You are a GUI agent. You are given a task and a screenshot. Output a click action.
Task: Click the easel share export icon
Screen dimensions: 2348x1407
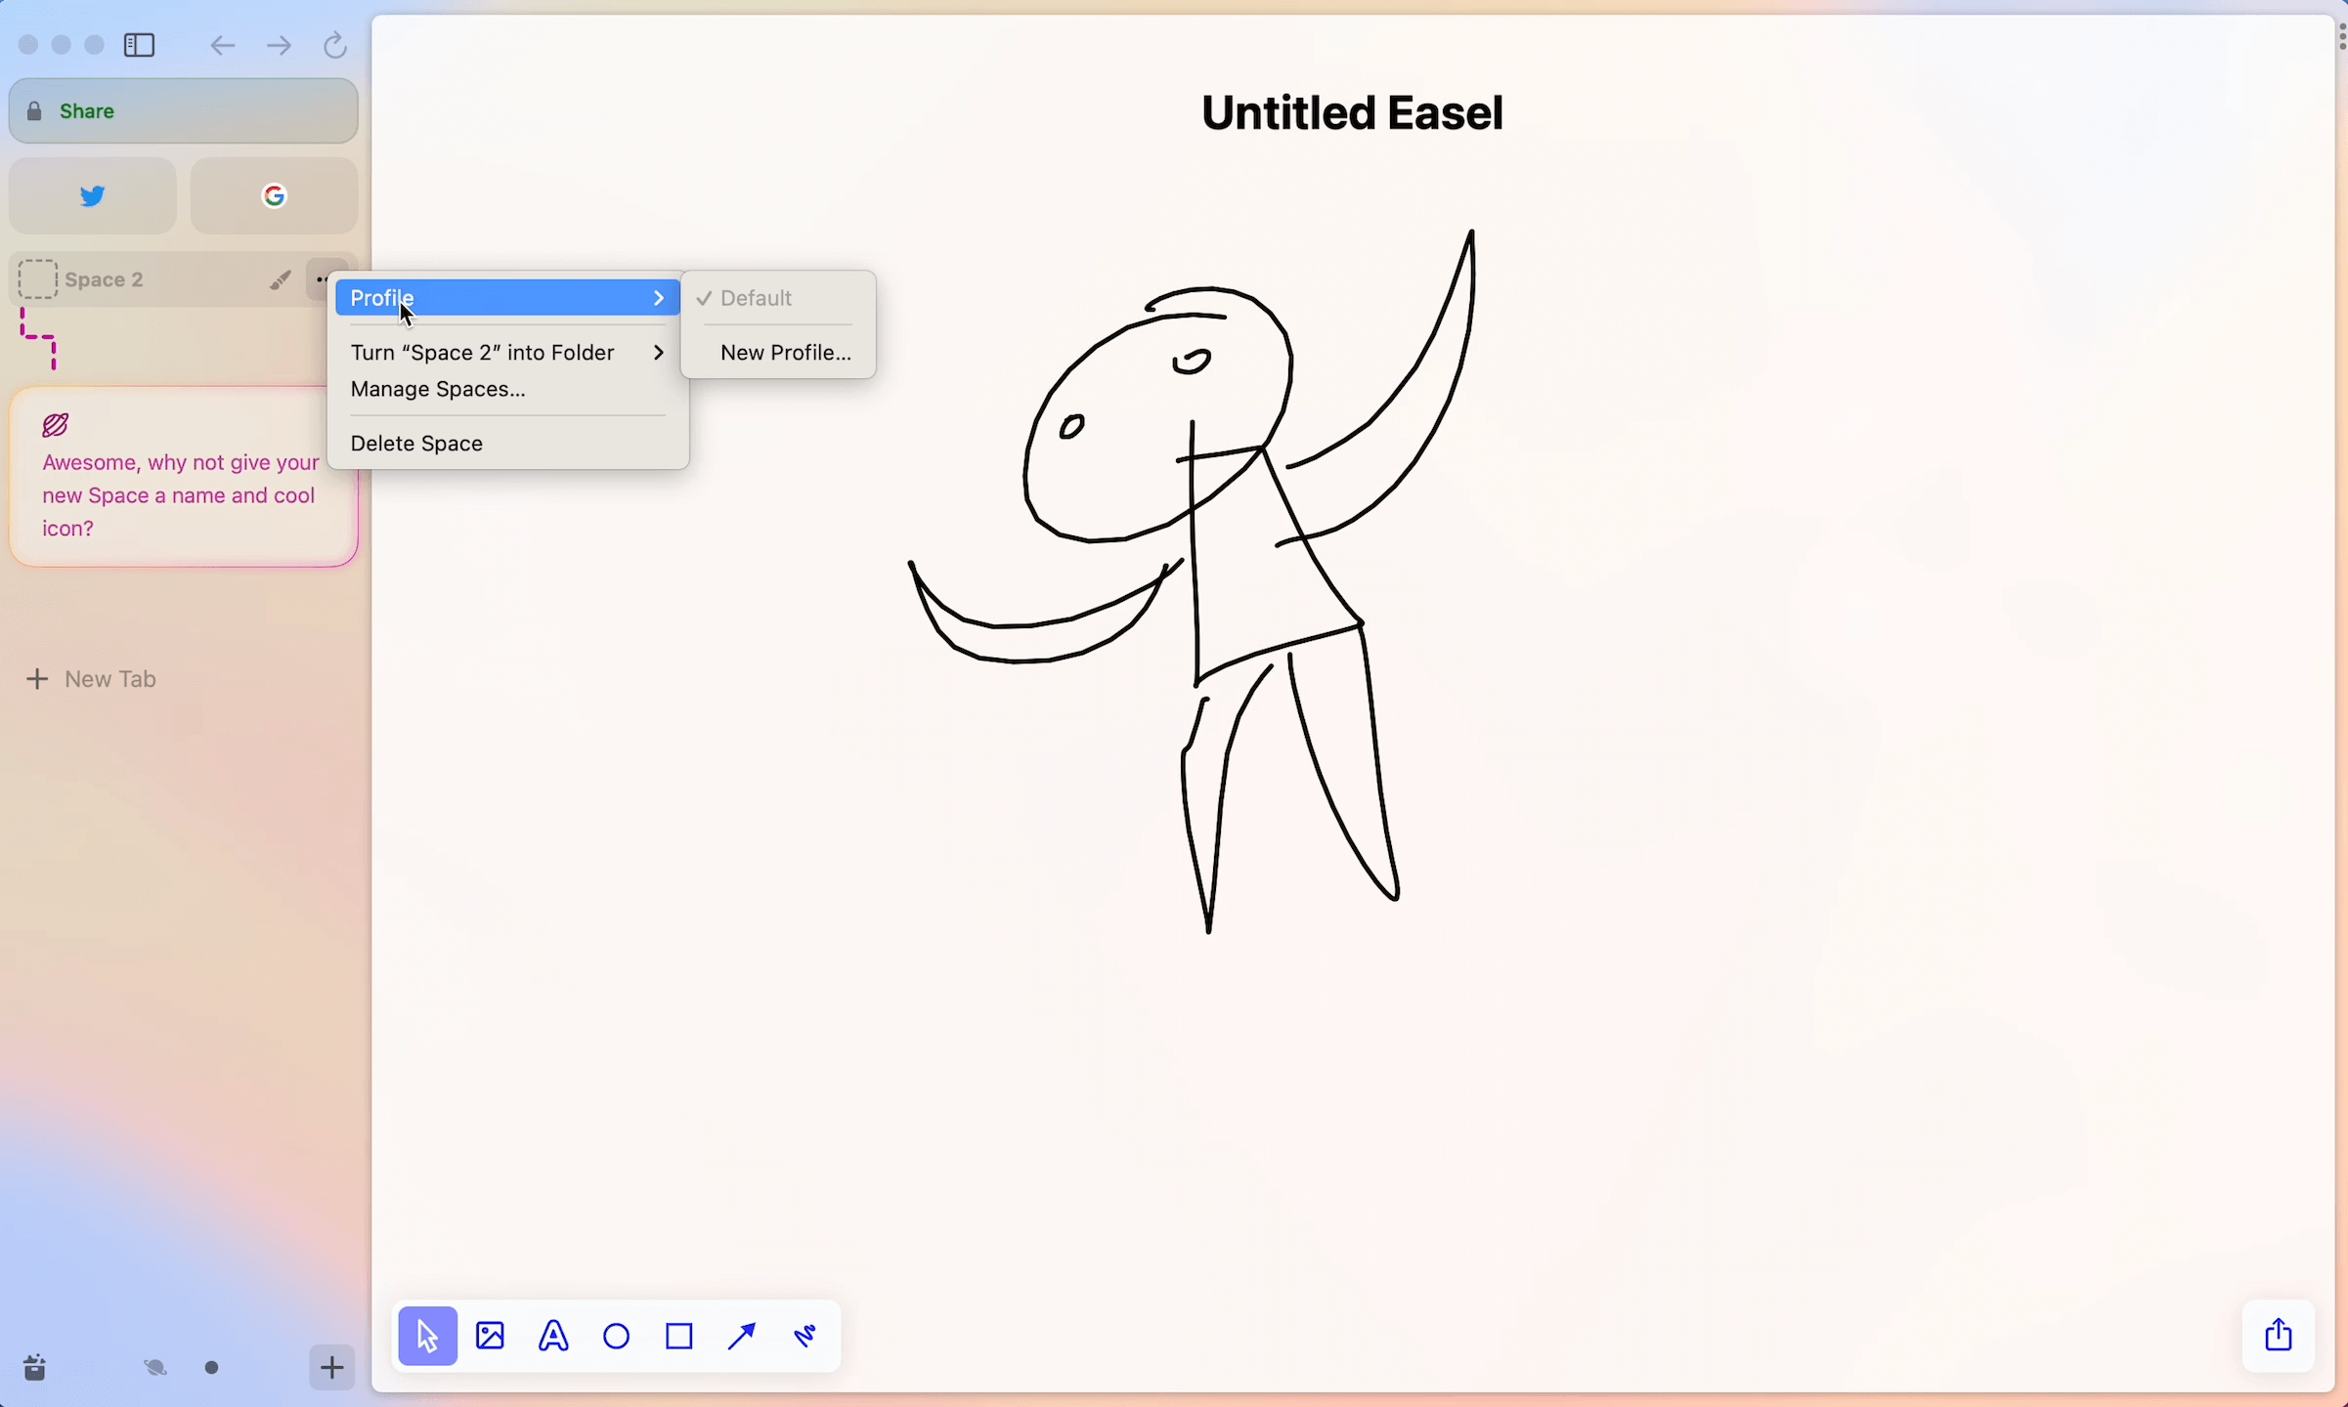(x=2279, y=1335)
